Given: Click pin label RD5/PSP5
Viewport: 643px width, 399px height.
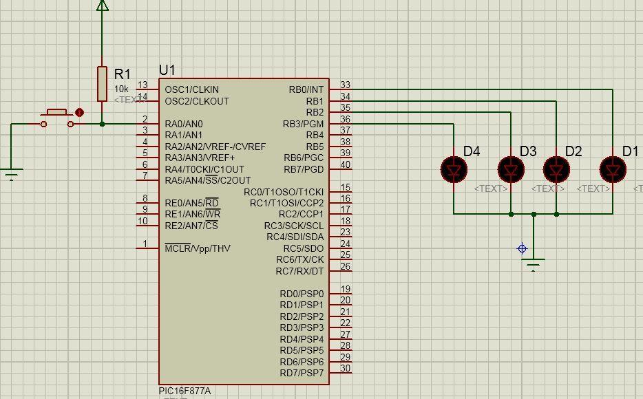Looking at the screenshot, I should (x=302, y=350).
